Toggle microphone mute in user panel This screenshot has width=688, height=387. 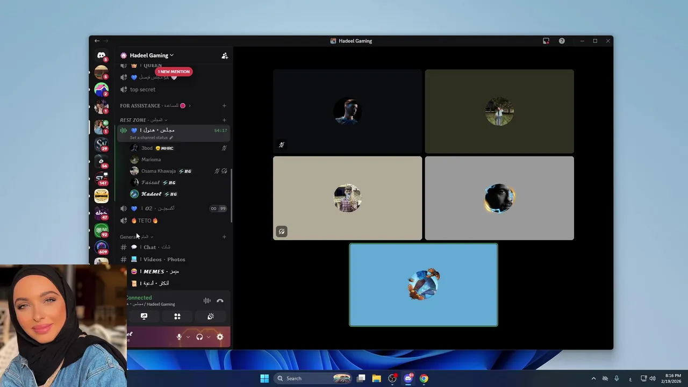tap(180, 337)
